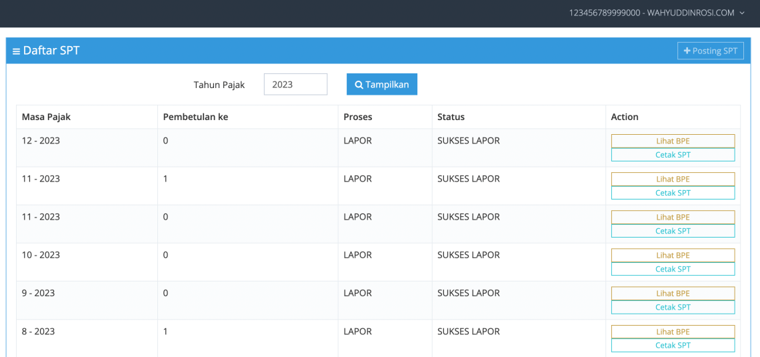
Task: Open Lihat BPE for 9 - 2023
Action: [x=673, y=293]
